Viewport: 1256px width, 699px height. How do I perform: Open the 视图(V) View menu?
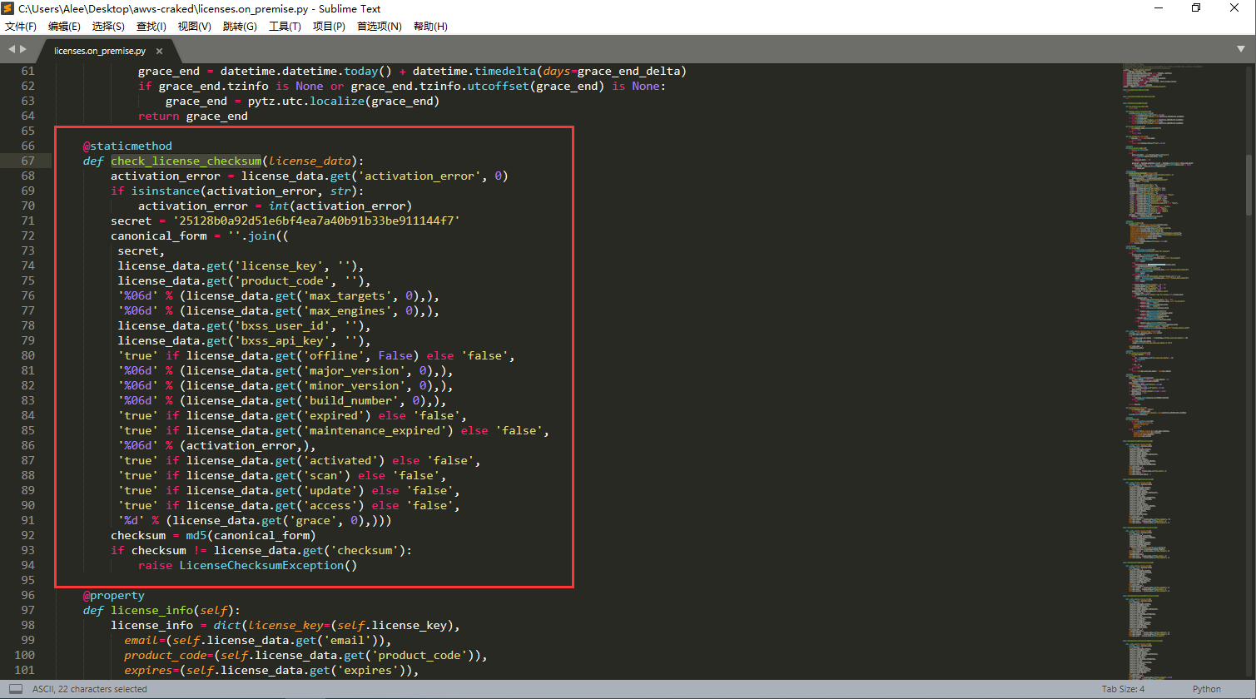(195, 27)
